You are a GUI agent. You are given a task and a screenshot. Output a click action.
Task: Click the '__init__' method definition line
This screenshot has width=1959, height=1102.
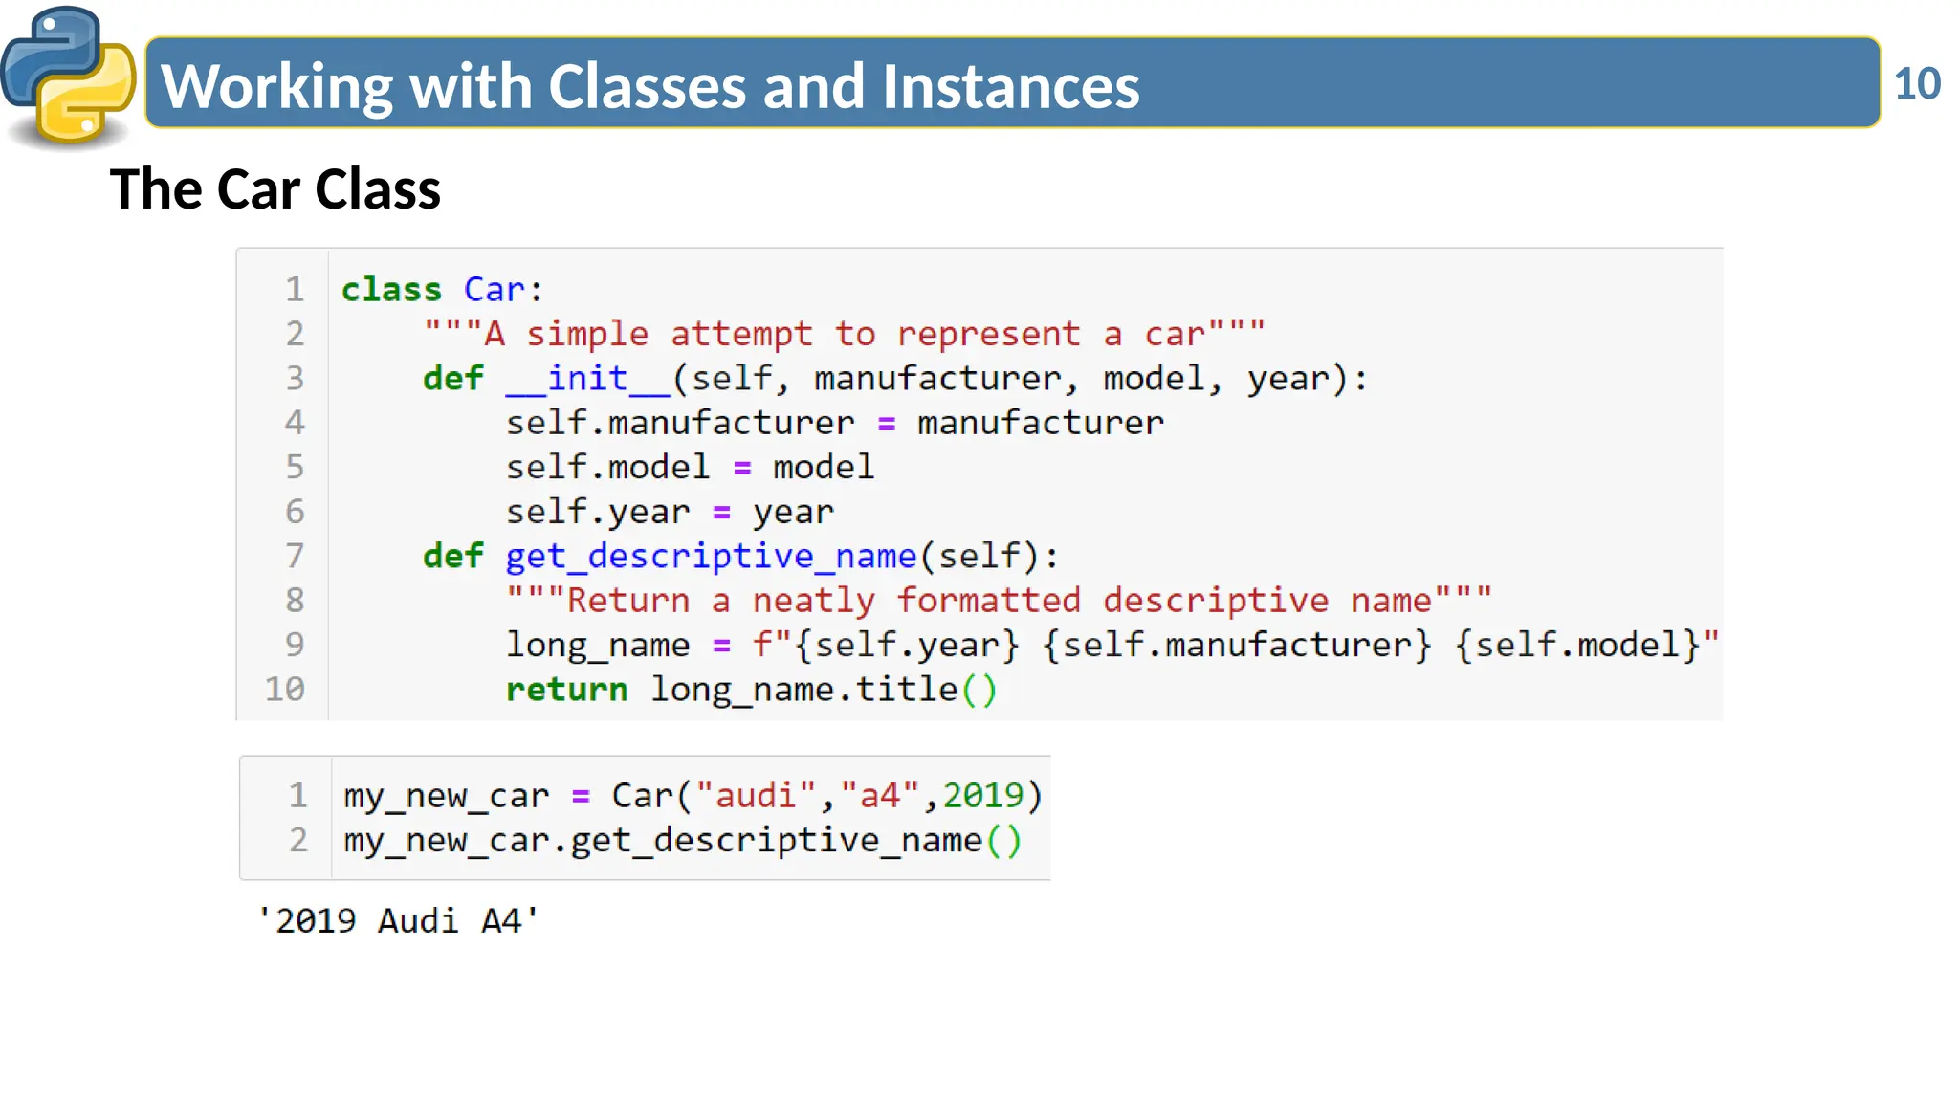pos(895,379)
